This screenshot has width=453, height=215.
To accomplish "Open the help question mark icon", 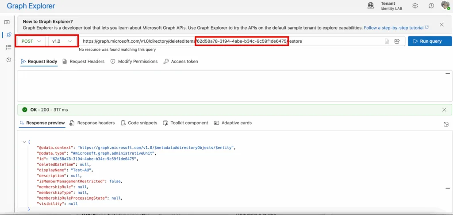I will tap(431, 6).
